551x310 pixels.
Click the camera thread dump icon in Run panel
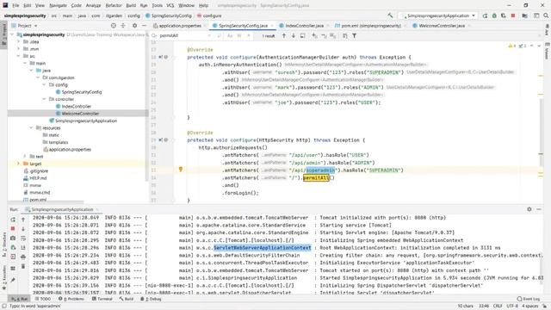point(13,238)
